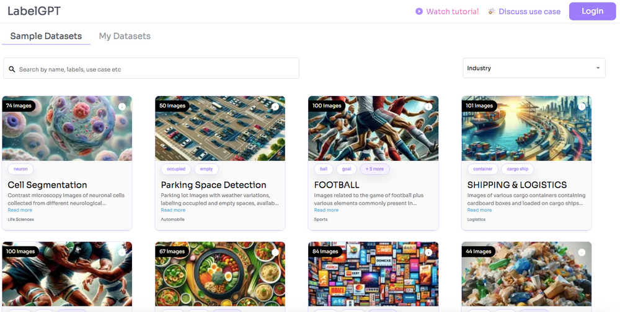Click info icon on the 84 Images card

click(428, 252)
